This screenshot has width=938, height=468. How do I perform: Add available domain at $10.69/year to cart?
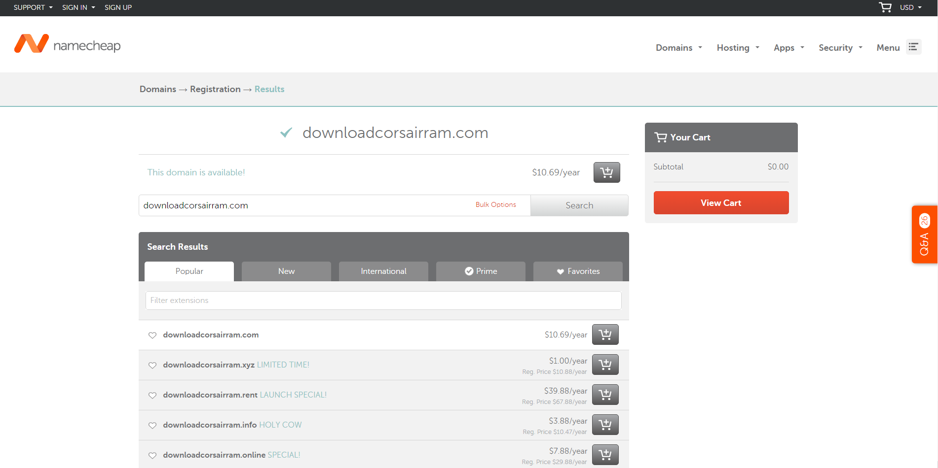tap(606, 172)
